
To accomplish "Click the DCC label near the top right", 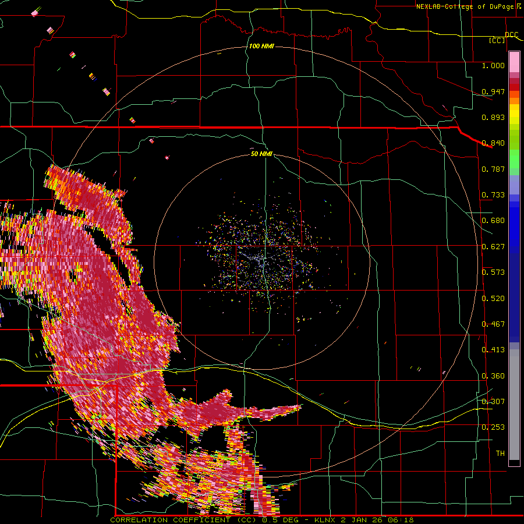I will pyautogui.click(x=511, y=35).
